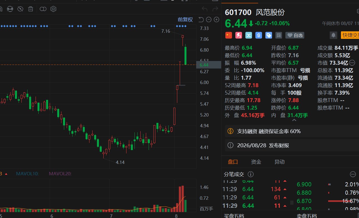Click the 11:29 trade row with volume 134
The height and width of the screenshot is (218, 359).
tap(255, 189)
